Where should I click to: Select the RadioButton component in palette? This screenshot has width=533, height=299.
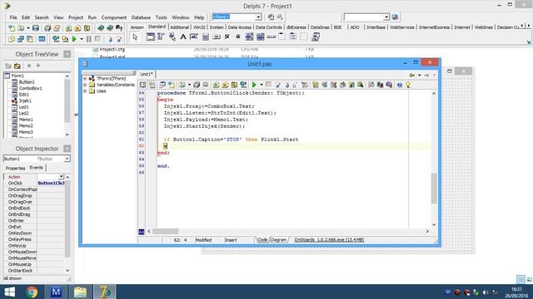(x=238, y=37)
